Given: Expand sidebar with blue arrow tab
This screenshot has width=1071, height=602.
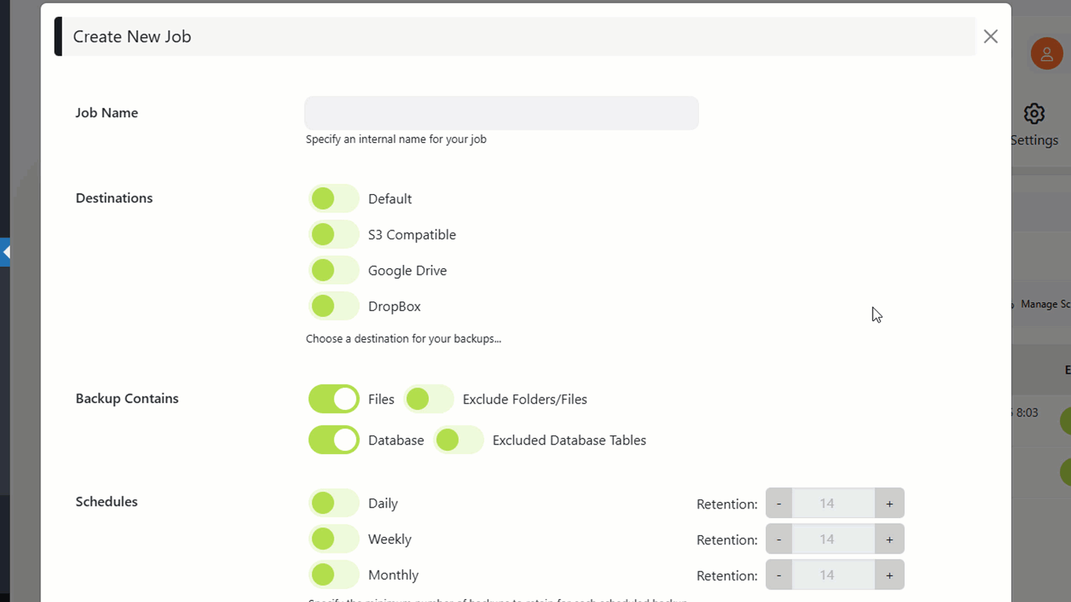Looking at the screenshot, I should coord(5,252).
